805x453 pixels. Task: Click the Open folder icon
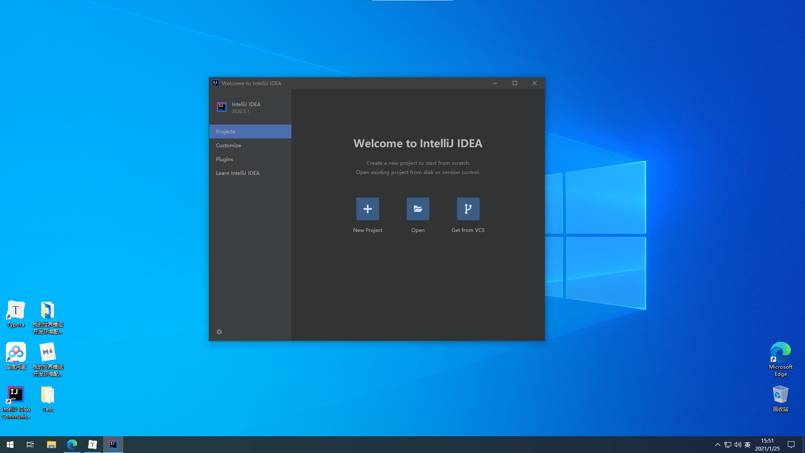418,209
